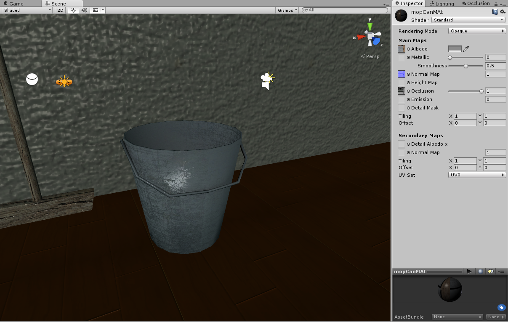Click the Smoothness value field showing 0.5

coord(495,66)
